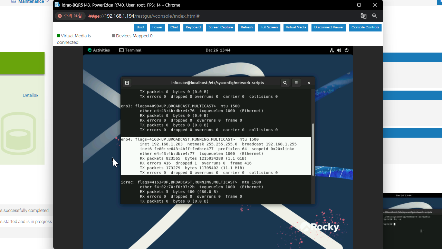Close the terminal window

(x=309, y=83)
